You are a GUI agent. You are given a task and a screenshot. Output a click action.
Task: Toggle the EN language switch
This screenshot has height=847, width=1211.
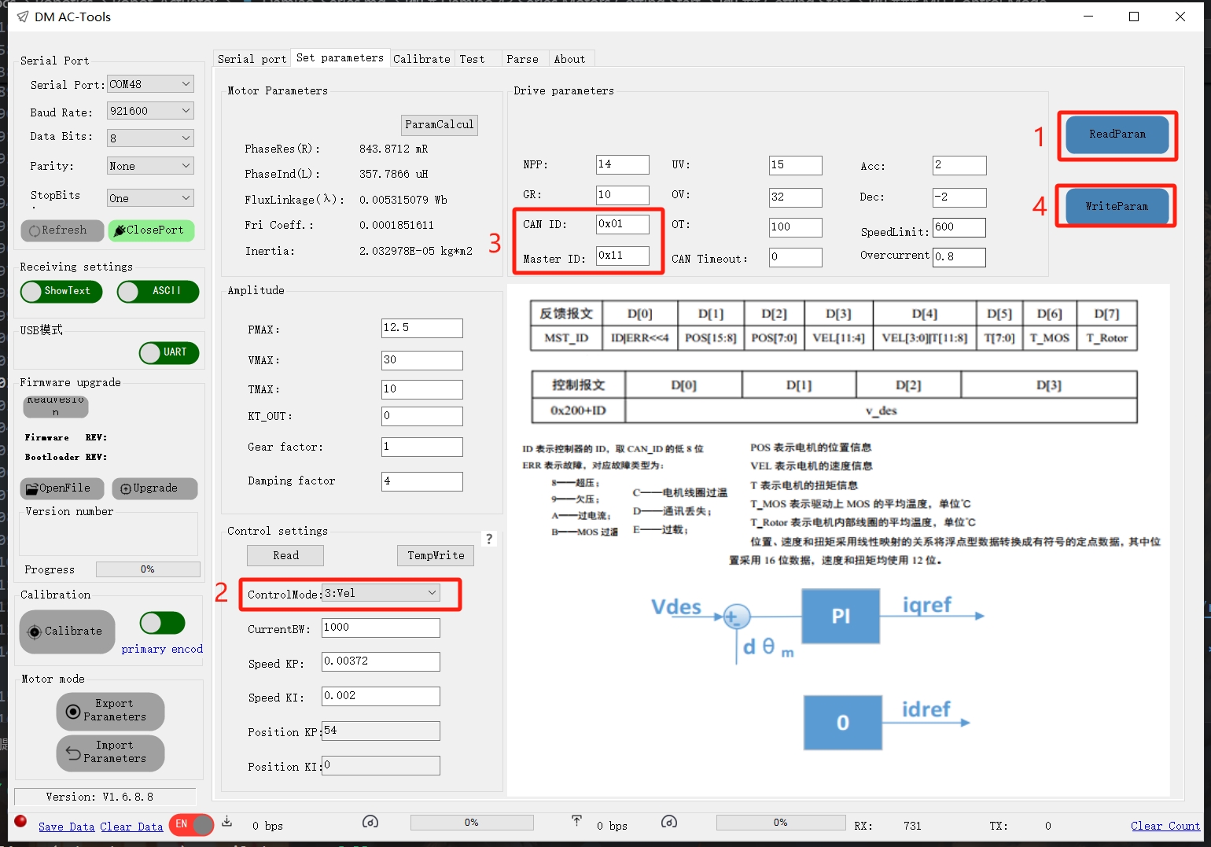coord(191,824)
